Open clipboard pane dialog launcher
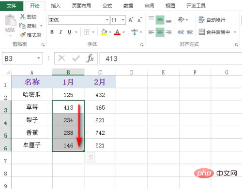 coord(43,45)
